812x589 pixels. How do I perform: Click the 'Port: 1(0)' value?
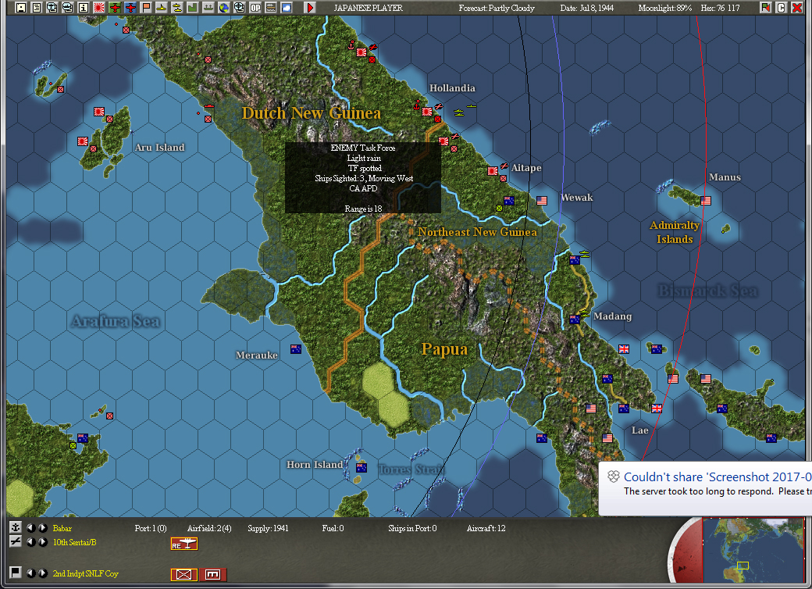pyautogui.click(x=150, y=528)
